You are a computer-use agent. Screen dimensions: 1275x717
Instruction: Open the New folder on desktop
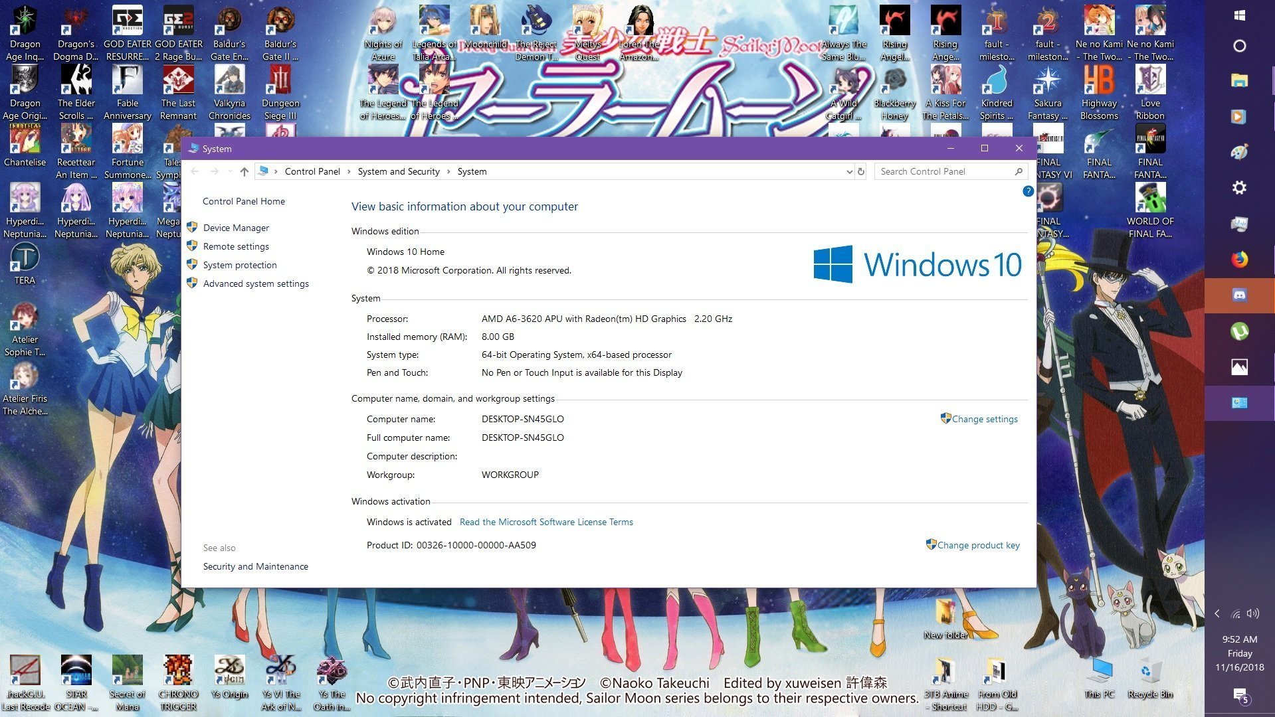[x=945, y=619]
